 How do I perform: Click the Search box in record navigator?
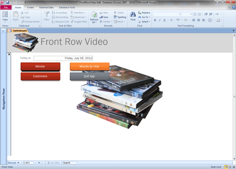click(x=69, y=163)
